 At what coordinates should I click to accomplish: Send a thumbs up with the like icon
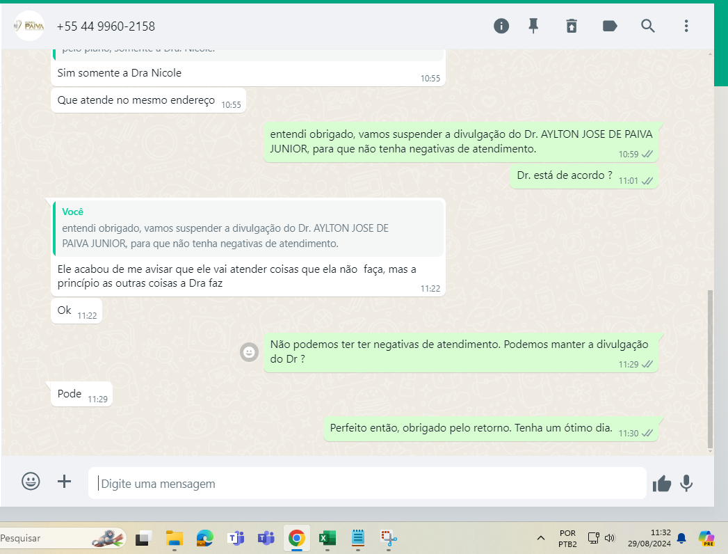662,484
